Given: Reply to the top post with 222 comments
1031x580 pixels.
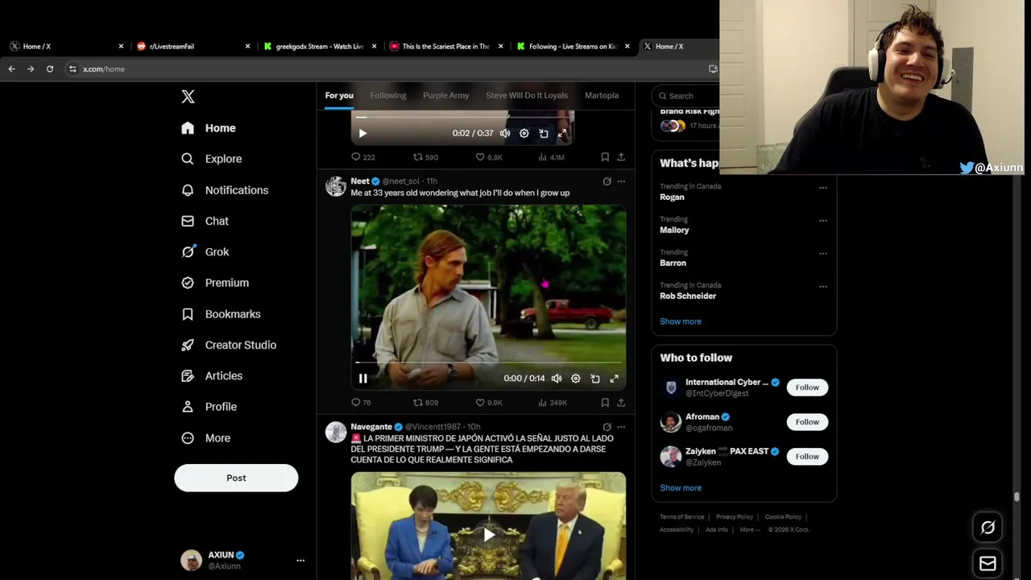Looking at the screenshot, I should coord(363,157).
